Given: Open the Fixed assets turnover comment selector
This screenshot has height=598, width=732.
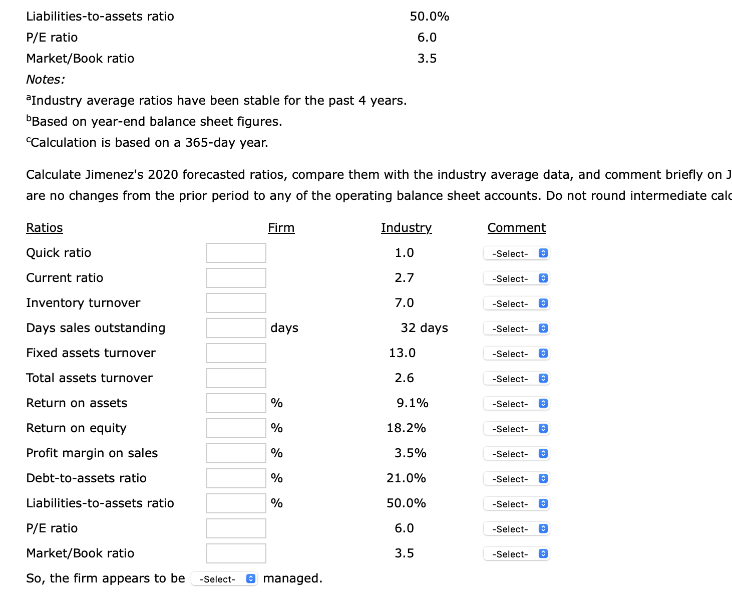Looking at the screenshot, I should click(516, 353).
